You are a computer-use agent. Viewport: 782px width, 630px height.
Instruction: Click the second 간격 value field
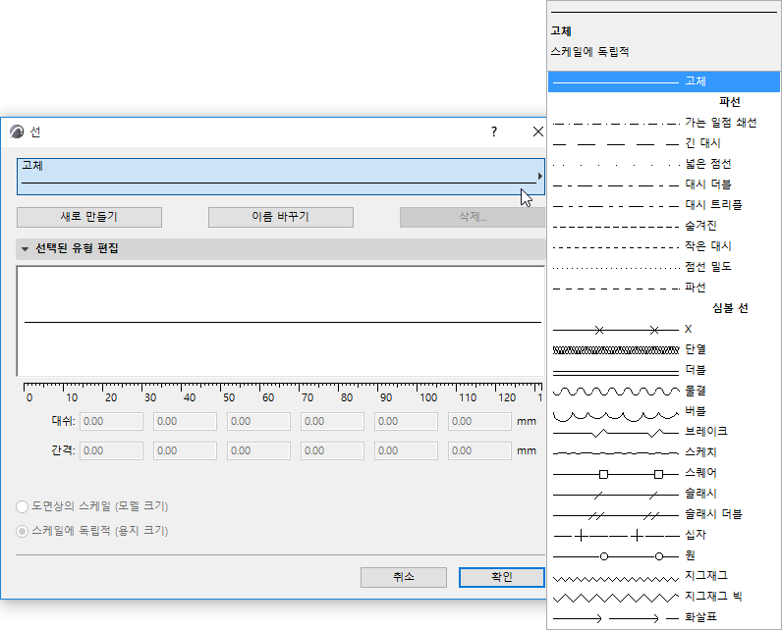coord(185,451)
